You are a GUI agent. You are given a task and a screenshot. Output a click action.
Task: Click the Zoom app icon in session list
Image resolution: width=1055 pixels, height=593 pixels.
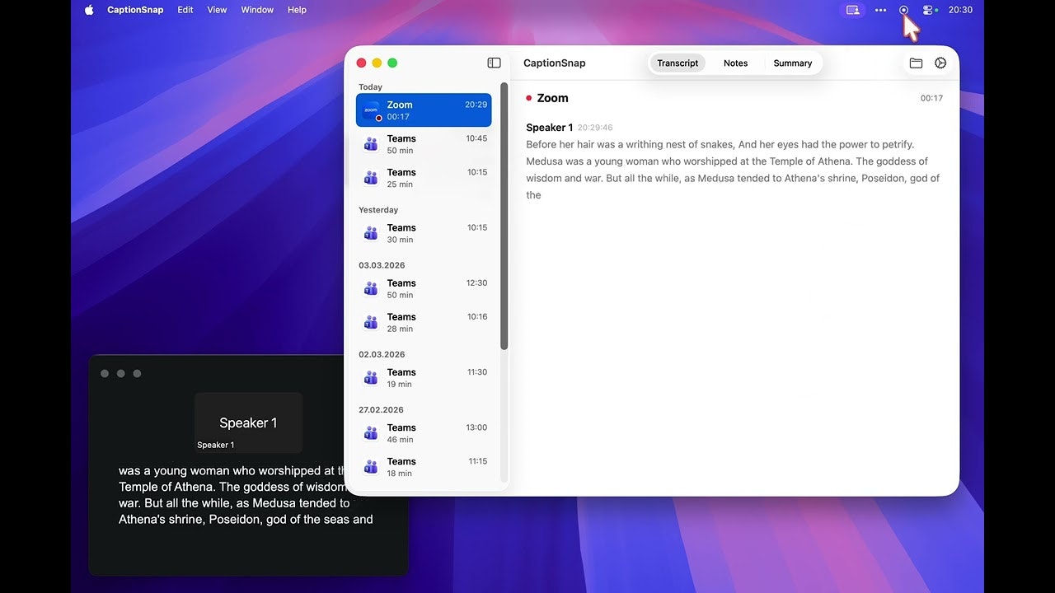point(372,110)
